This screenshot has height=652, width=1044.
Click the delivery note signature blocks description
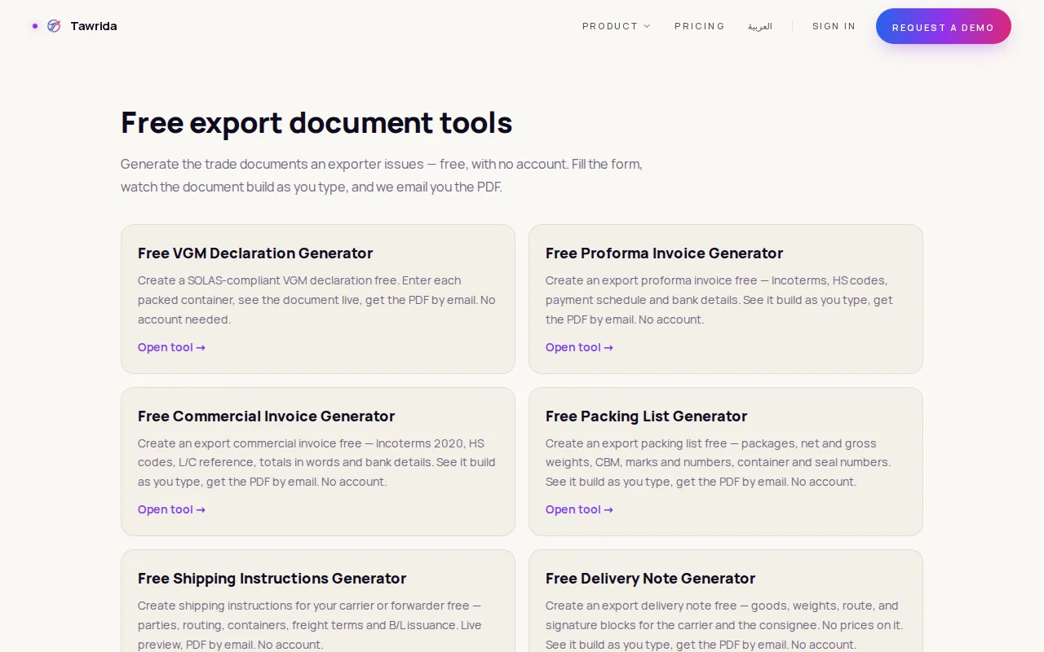tap(724, 625)
